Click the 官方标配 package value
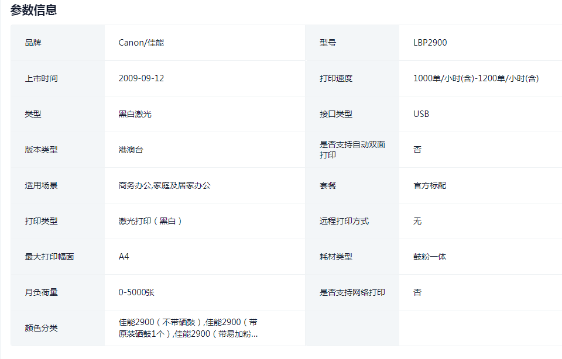Viewport: 562px width, 359px height. click(430, 185)
